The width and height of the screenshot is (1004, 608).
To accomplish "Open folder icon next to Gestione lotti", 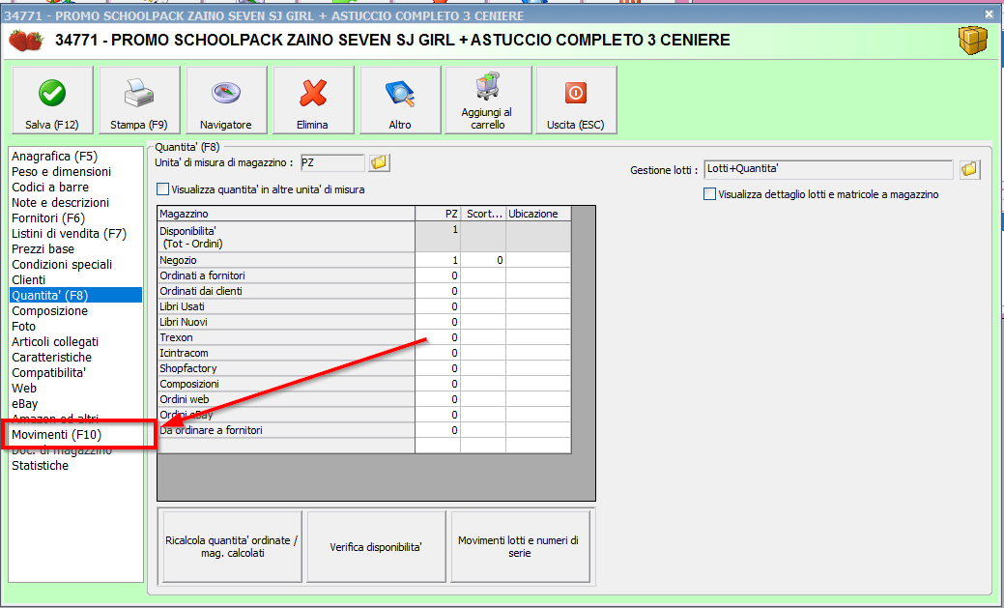I will 969,169.
